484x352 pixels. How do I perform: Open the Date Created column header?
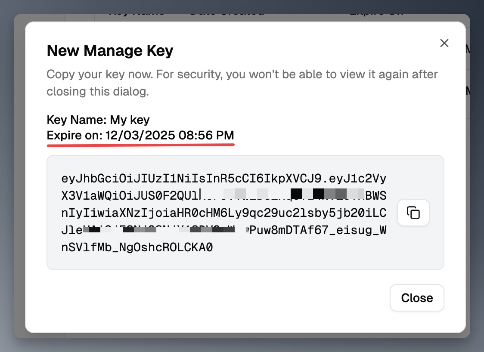[x=226, y=11]
